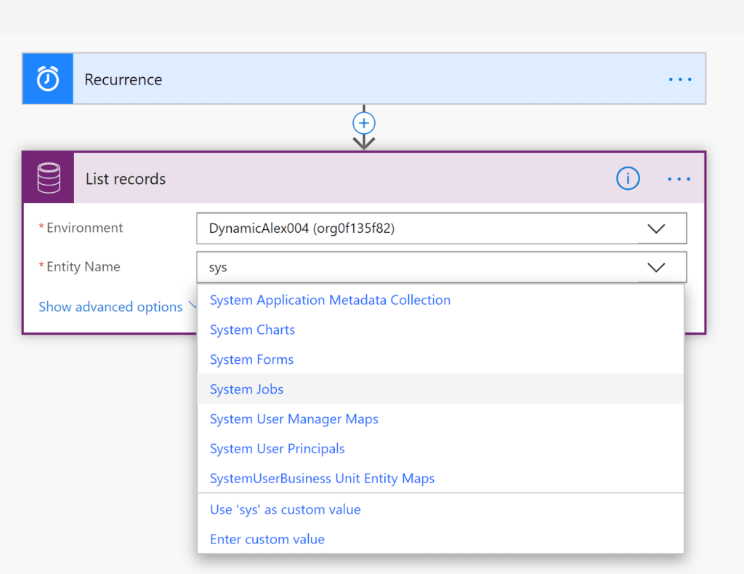Select System Application Metadata Collection entity
Viewport: 744px width, 574px height.
click(330, 300)
